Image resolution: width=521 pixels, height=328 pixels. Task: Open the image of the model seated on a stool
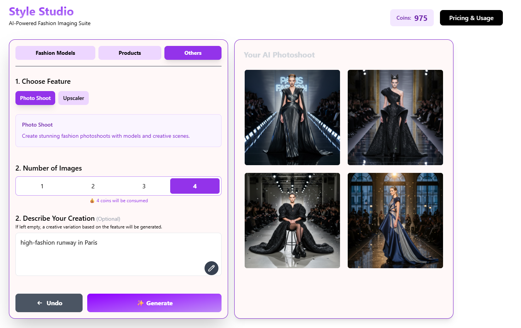click(x=292, y=220)
